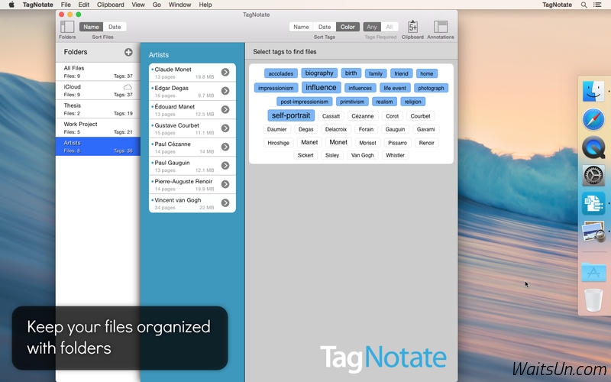
Task: Open Spotlight search in menu bar
Action: [x=584, y=5]
